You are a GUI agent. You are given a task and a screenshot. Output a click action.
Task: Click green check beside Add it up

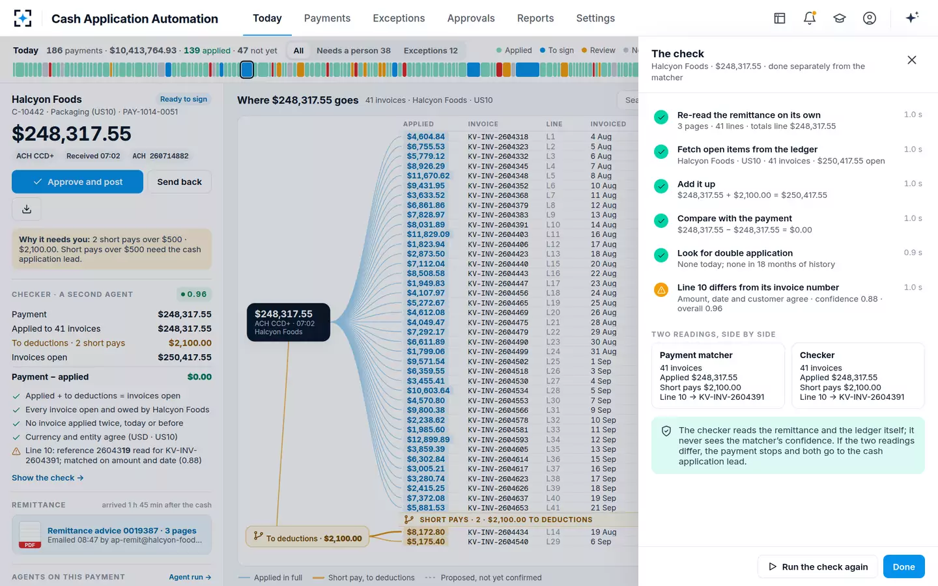[x=661, y=186]
